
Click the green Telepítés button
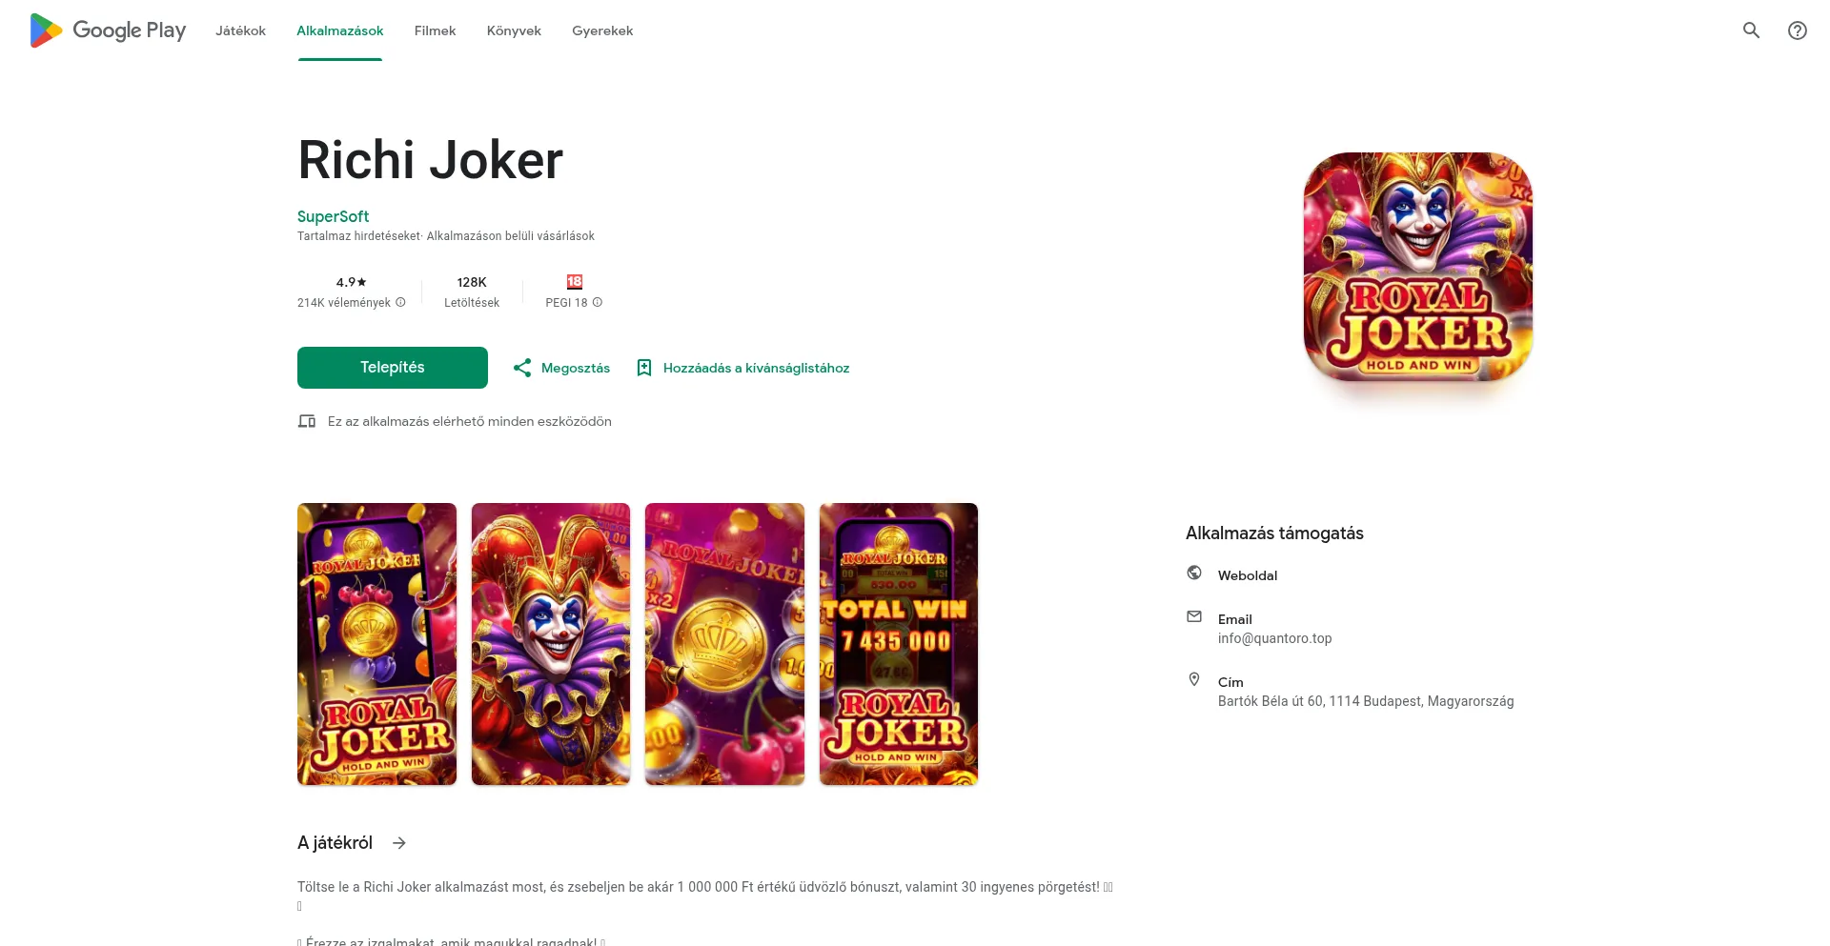(393, 368)
